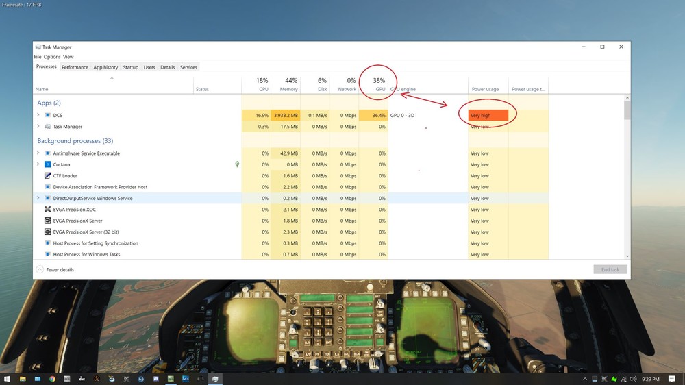685x385 pixels.
Task: Open the View menu
Action: (x=68, y=57)
